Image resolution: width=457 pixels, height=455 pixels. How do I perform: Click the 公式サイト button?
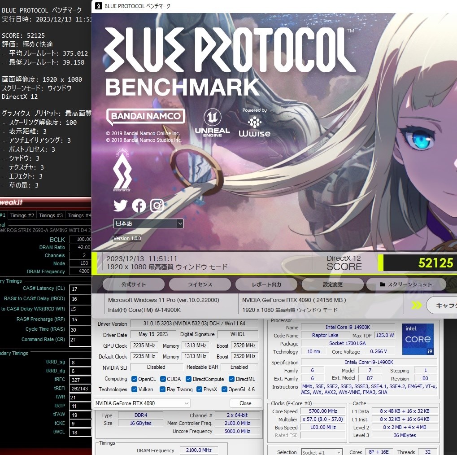(x=134, y=284)
